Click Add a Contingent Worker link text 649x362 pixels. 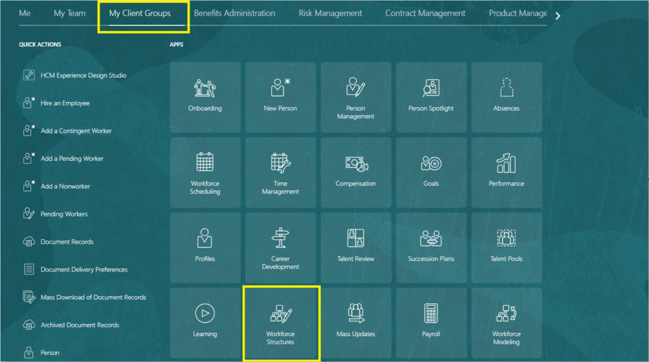coord(76,130)
